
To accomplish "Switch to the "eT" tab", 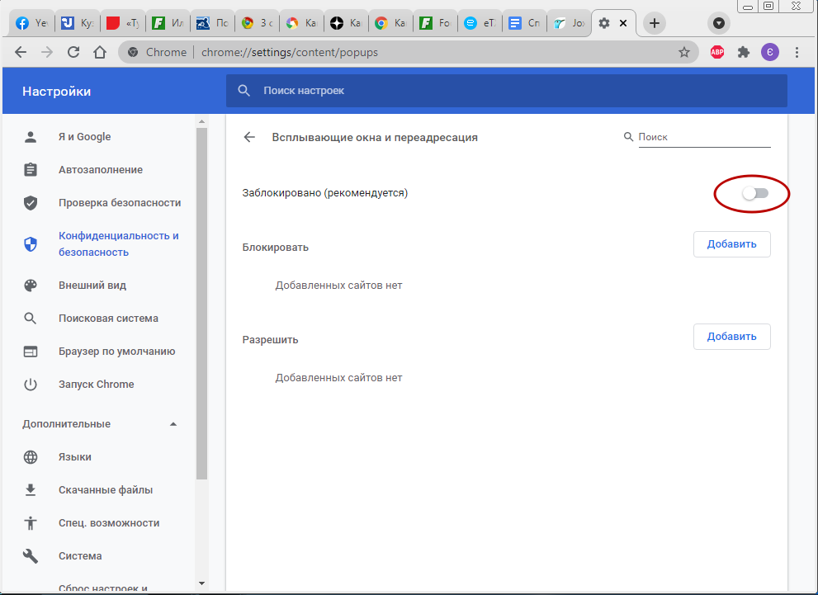I will pos(480,23).
